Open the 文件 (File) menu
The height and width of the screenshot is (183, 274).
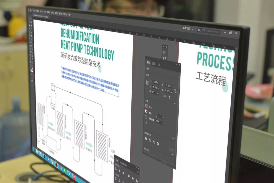pos(34,11)
